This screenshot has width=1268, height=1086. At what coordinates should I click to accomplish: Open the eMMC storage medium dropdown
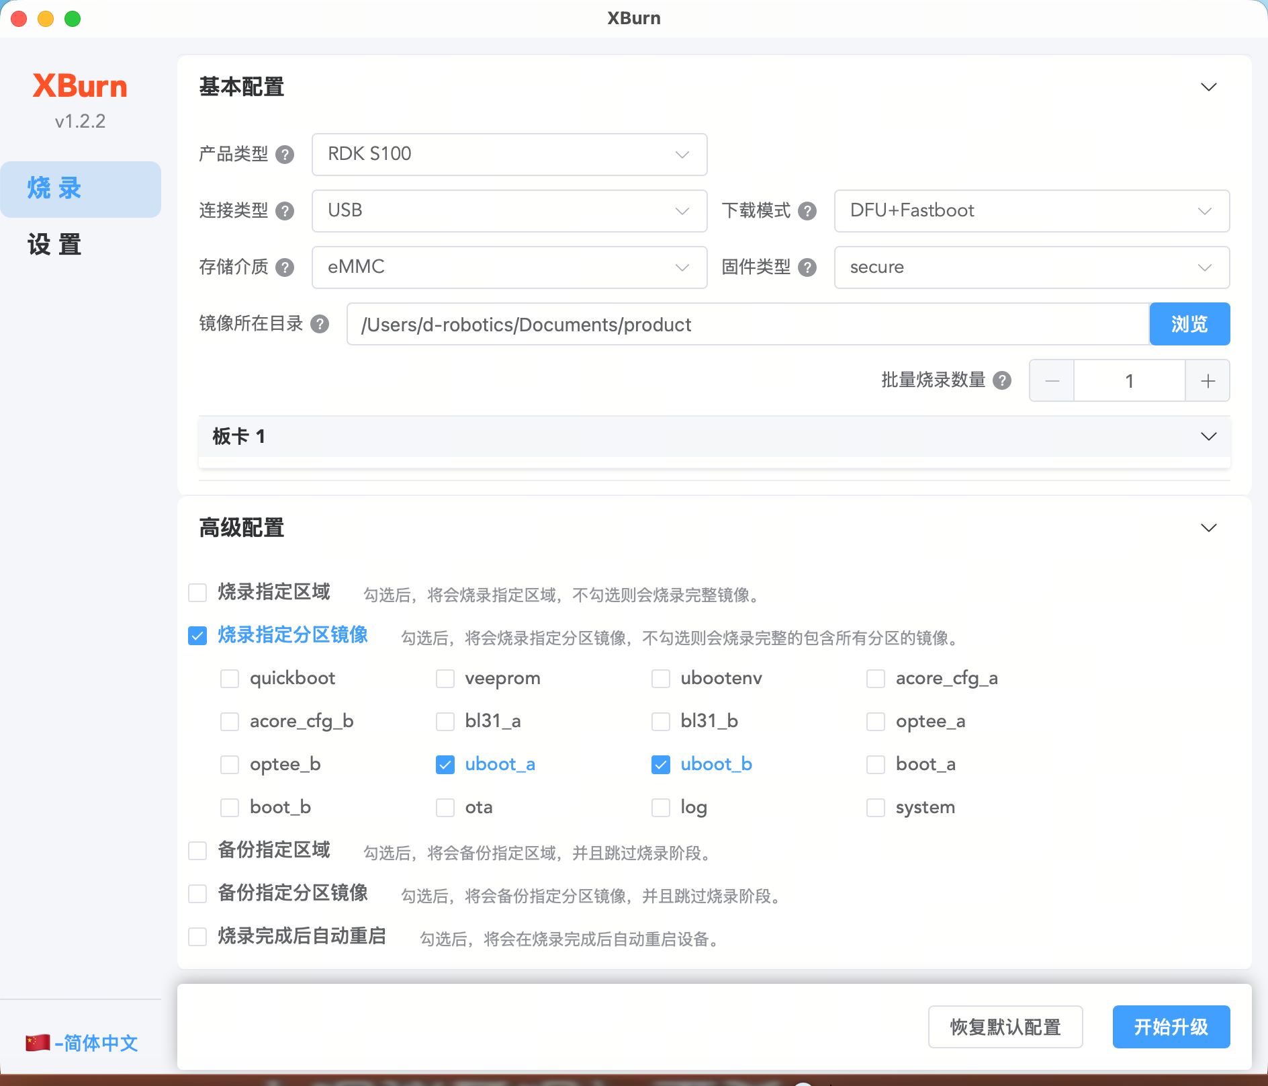[509, 267]
